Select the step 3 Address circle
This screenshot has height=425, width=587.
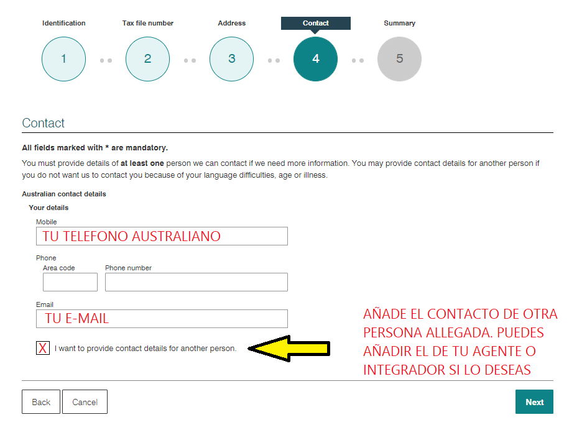click(x=231, y=59)
